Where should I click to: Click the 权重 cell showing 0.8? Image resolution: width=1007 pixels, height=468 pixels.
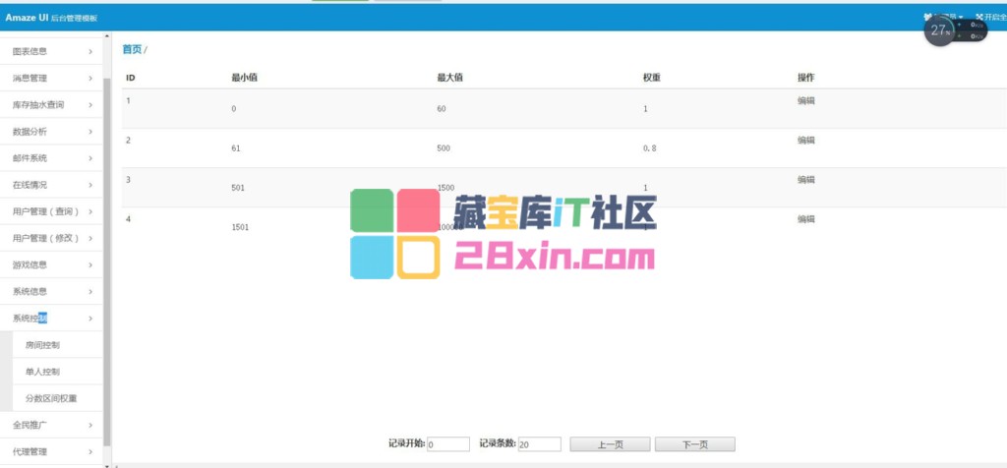[x=649, y=148]
